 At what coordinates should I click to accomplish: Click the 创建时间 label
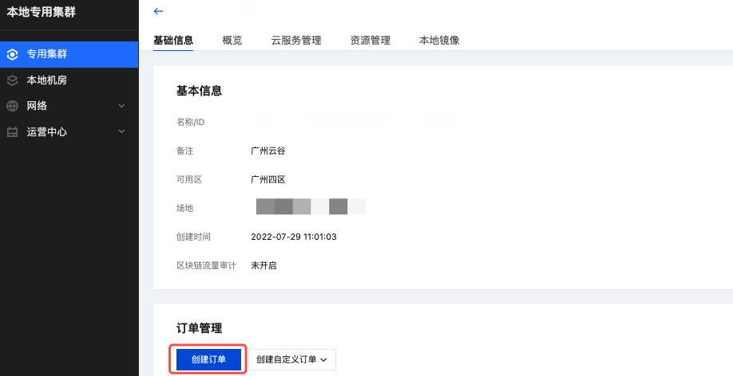[193, 237]
